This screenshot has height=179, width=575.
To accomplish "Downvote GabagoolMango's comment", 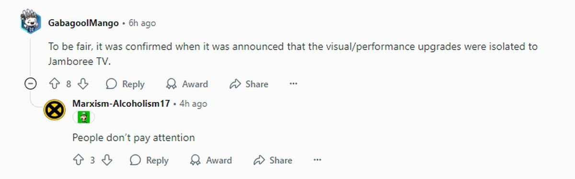I will pyautogui.click(x=83, y=84).
